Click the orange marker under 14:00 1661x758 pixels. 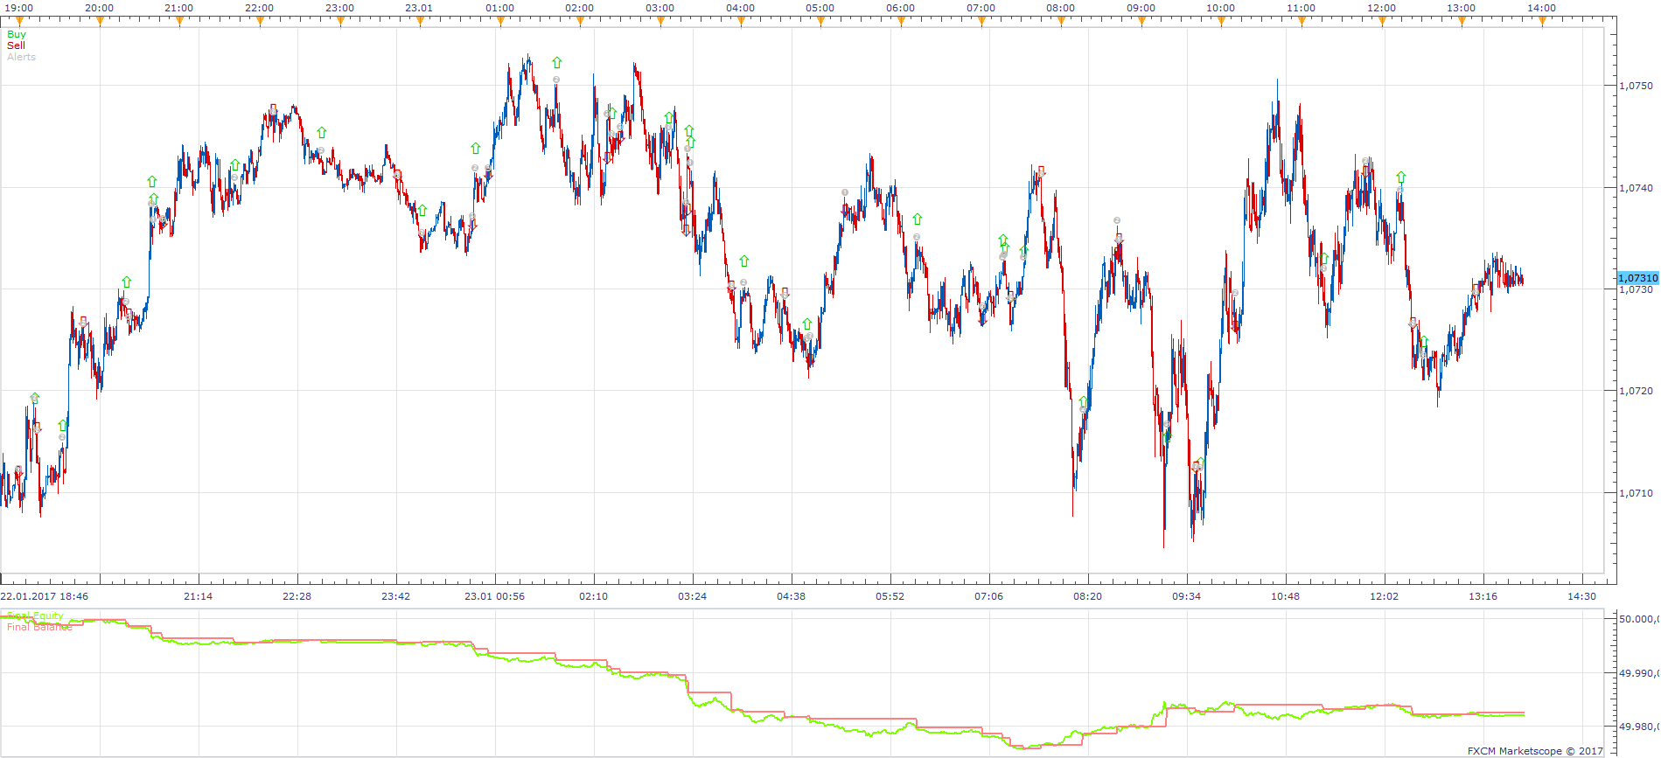(x=1542, y=22)
